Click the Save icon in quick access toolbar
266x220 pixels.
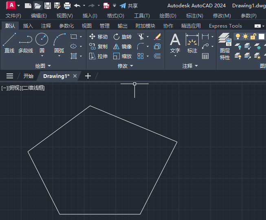(48, 6)
